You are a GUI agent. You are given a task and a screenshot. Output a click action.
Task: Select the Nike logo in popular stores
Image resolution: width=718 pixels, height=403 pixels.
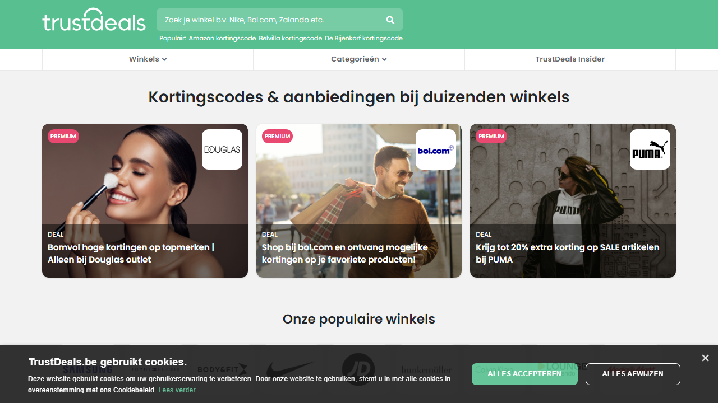click(290, 369)
